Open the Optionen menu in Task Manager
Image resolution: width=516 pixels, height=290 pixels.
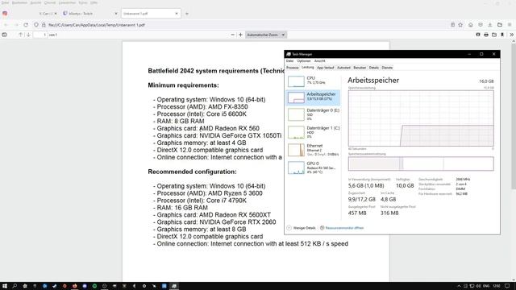coord(304,61)
